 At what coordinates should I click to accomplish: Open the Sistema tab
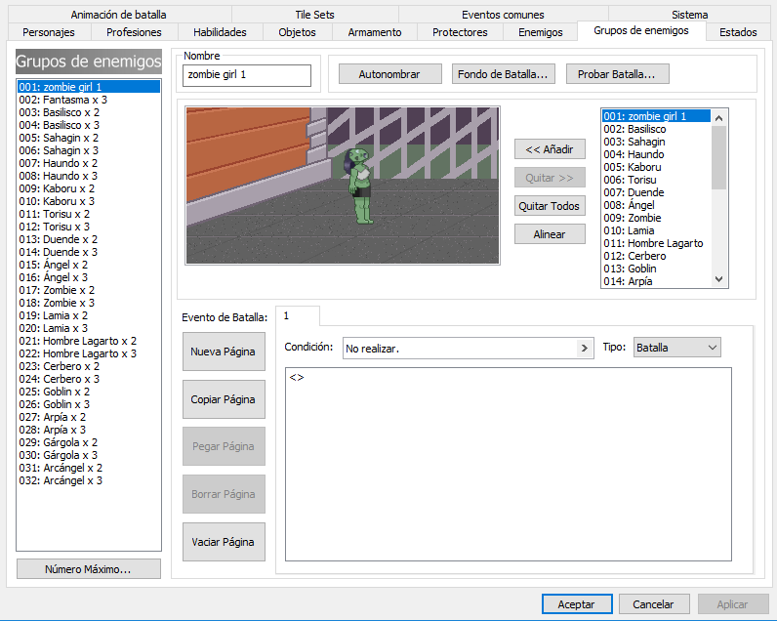click(689, 15)
